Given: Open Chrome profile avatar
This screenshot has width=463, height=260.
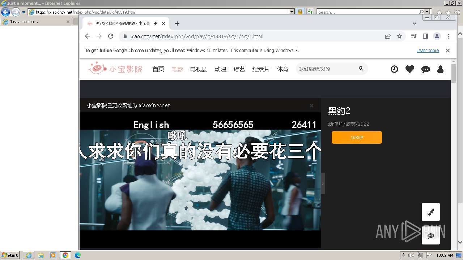Looking at the screenshot, I should tap(437, 36).
